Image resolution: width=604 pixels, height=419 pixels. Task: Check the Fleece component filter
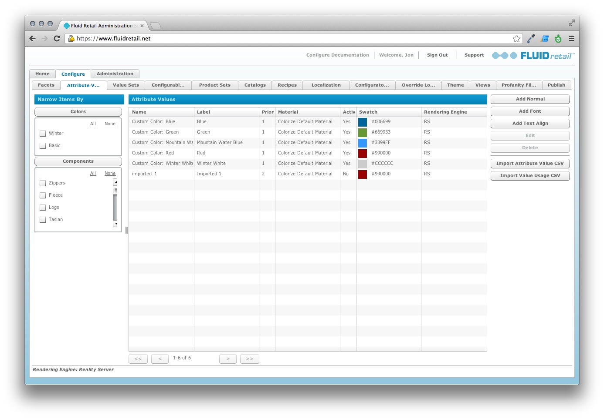pos(43,195)
